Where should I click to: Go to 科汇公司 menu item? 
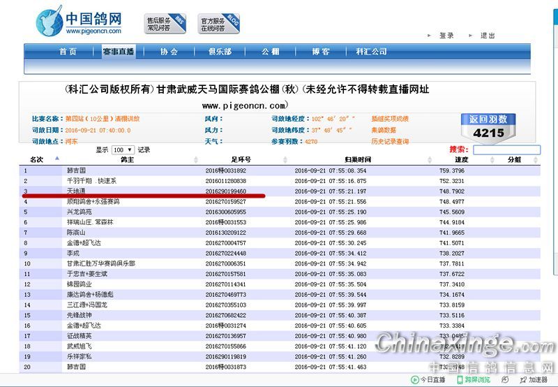[x=371, y=52]
